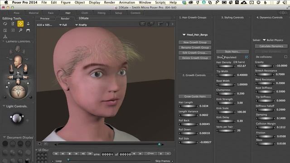Click the Style Hairs button
The image size is (290, 163).
point(232,52)
